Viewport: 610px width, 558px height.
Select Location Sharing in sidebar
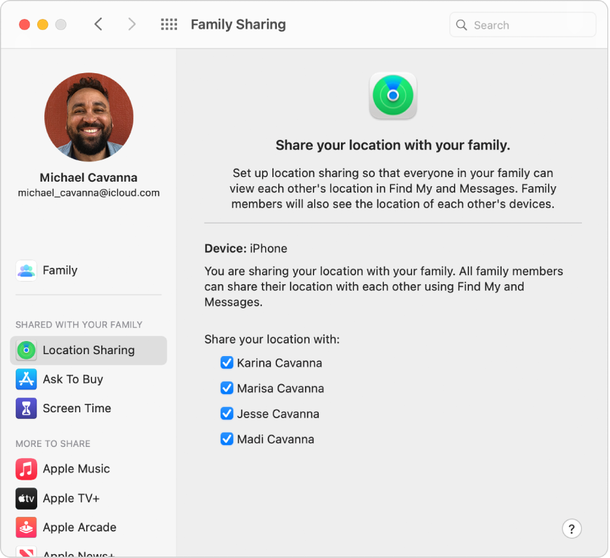pos(89,350)
